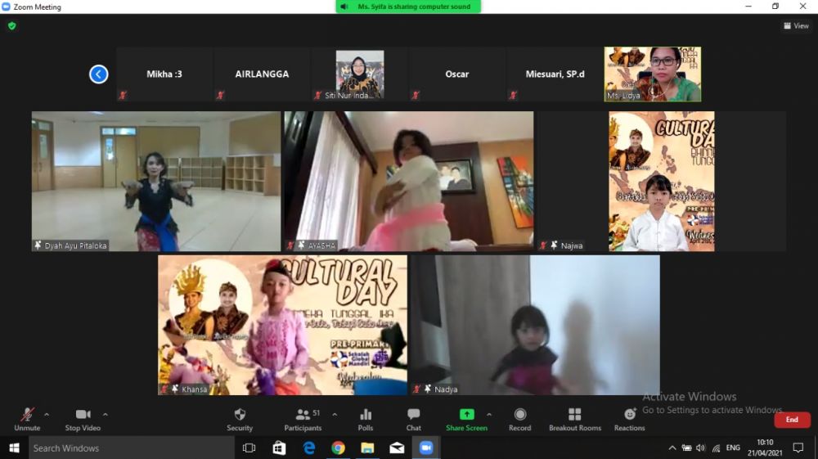818x459 pixels.
Task: Open share options arrow beside Share Screen
Action: 489,415
